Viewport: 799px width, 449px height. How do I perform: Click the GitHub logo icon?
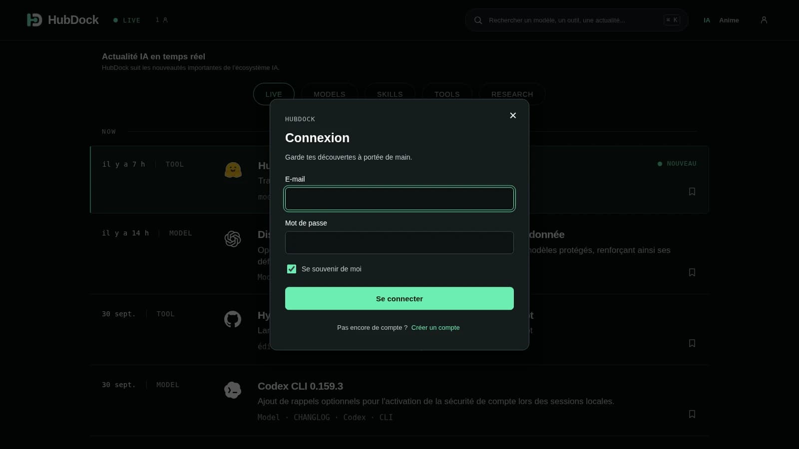point(233,319)
